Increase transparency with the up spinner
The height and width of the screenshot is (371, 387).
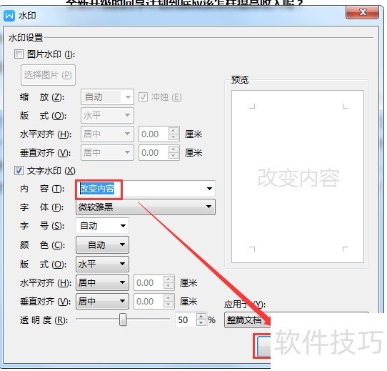coord(201,317)
